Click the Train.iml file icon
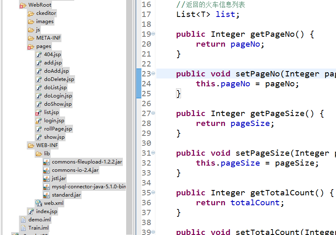 coord(23,228)
